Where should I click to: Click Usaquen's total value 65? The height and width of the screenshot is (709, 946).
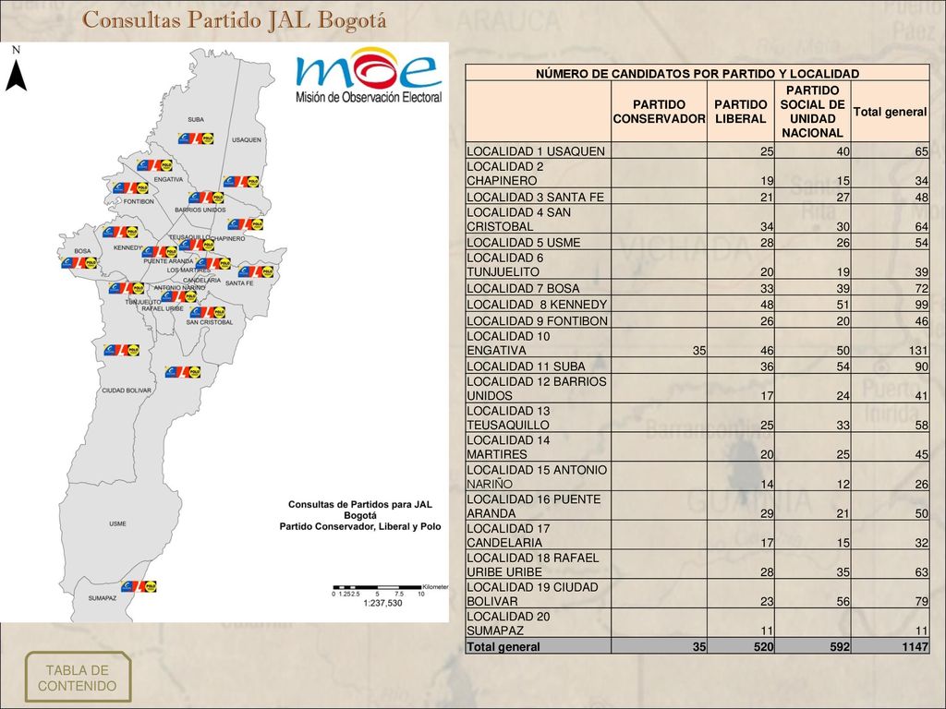point(921,151)
